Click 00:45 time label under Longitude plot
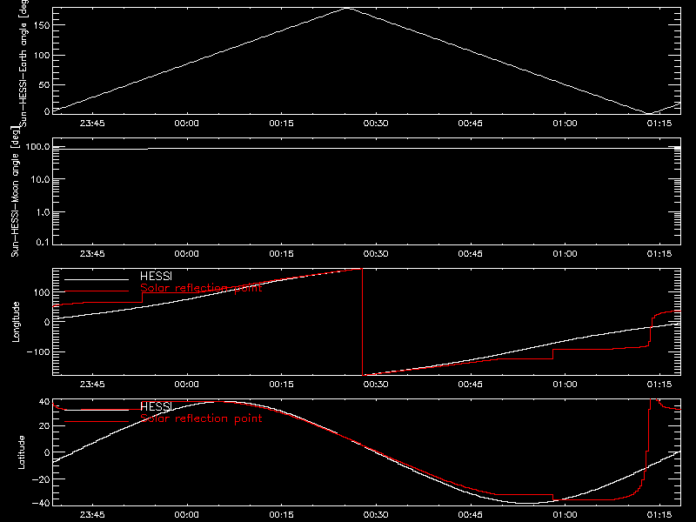Viewport: 696px width, 522px height. click(x=471, y=385)
